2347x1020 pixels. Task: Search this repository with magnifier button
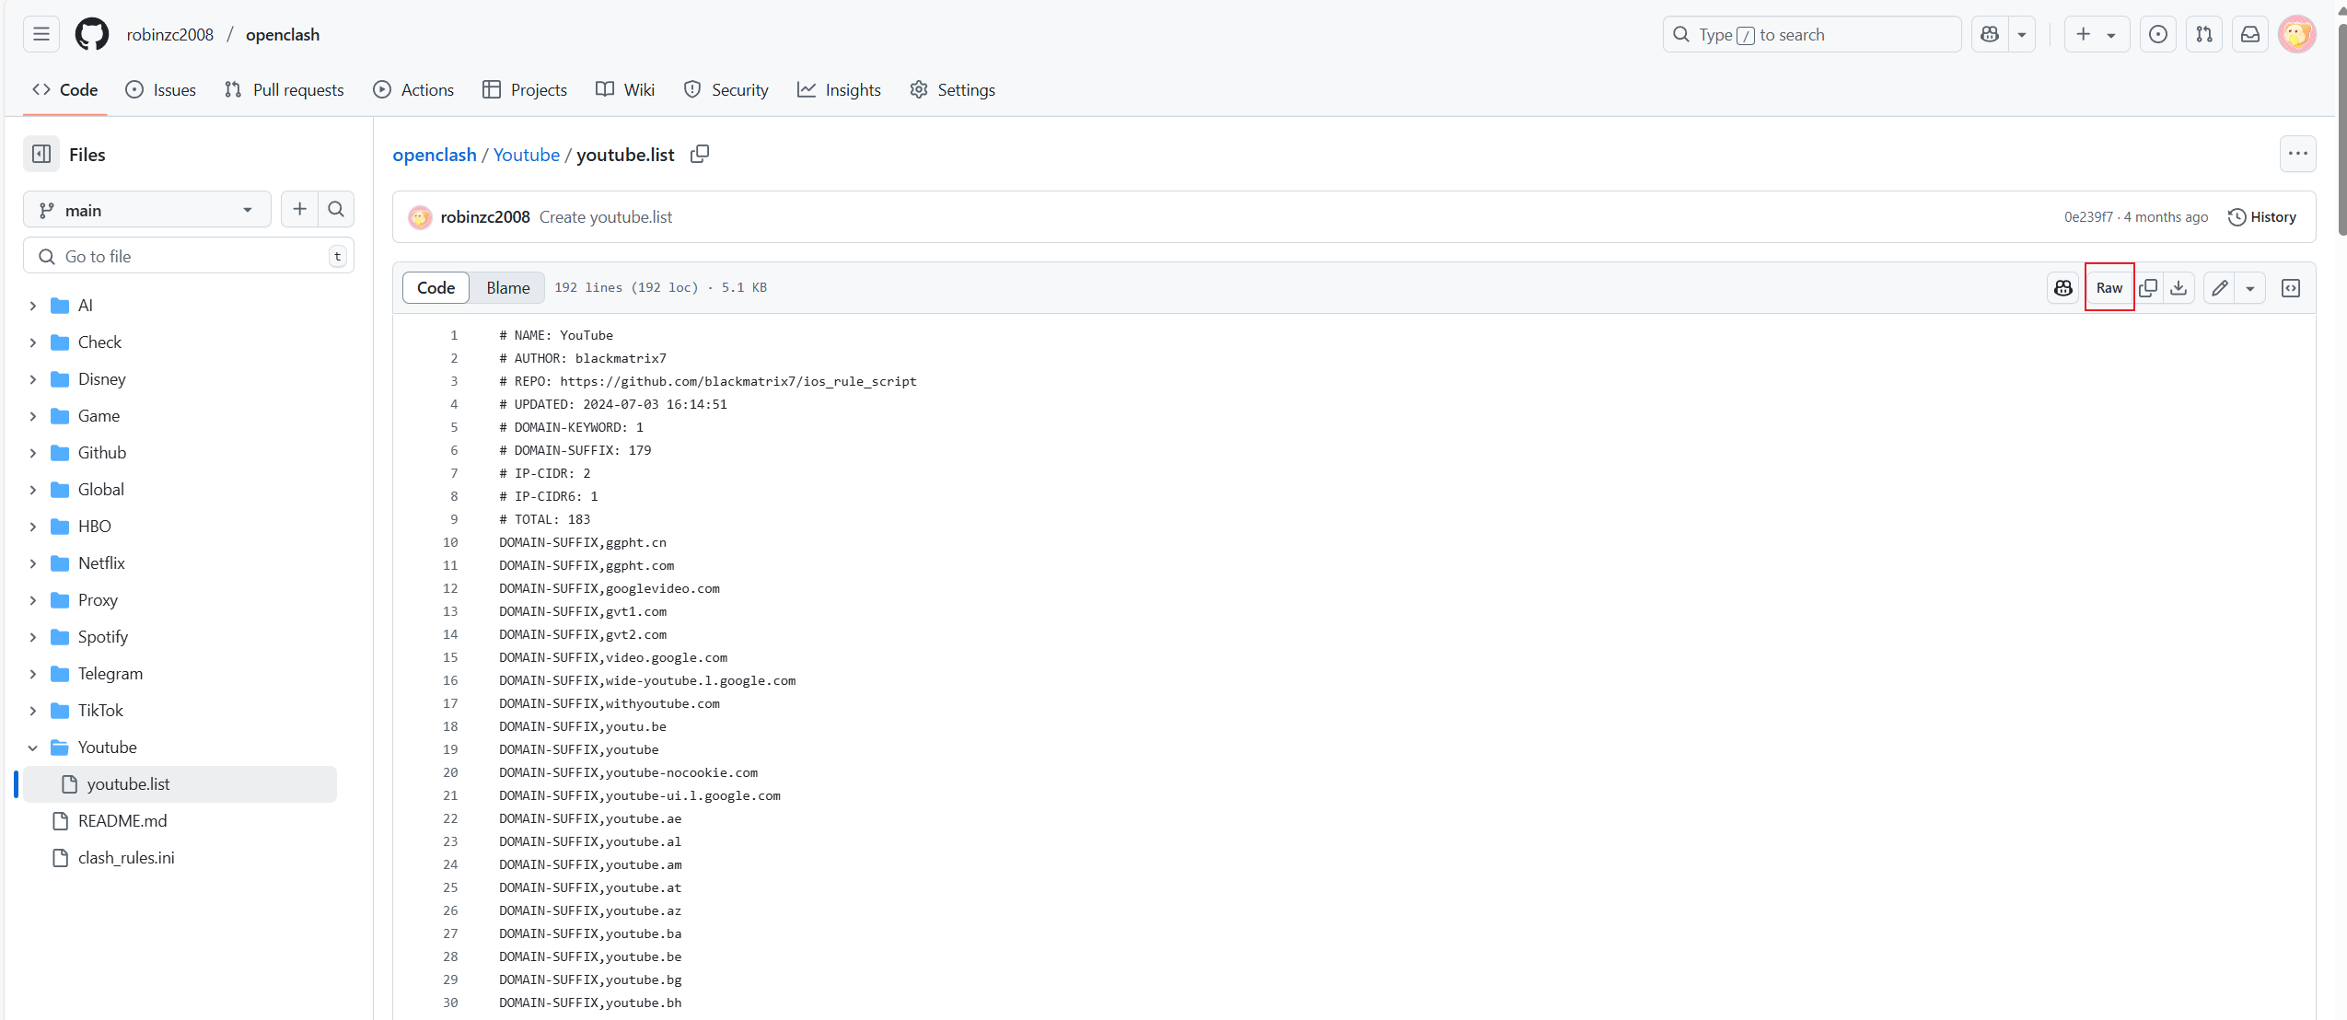click(336, 209)
